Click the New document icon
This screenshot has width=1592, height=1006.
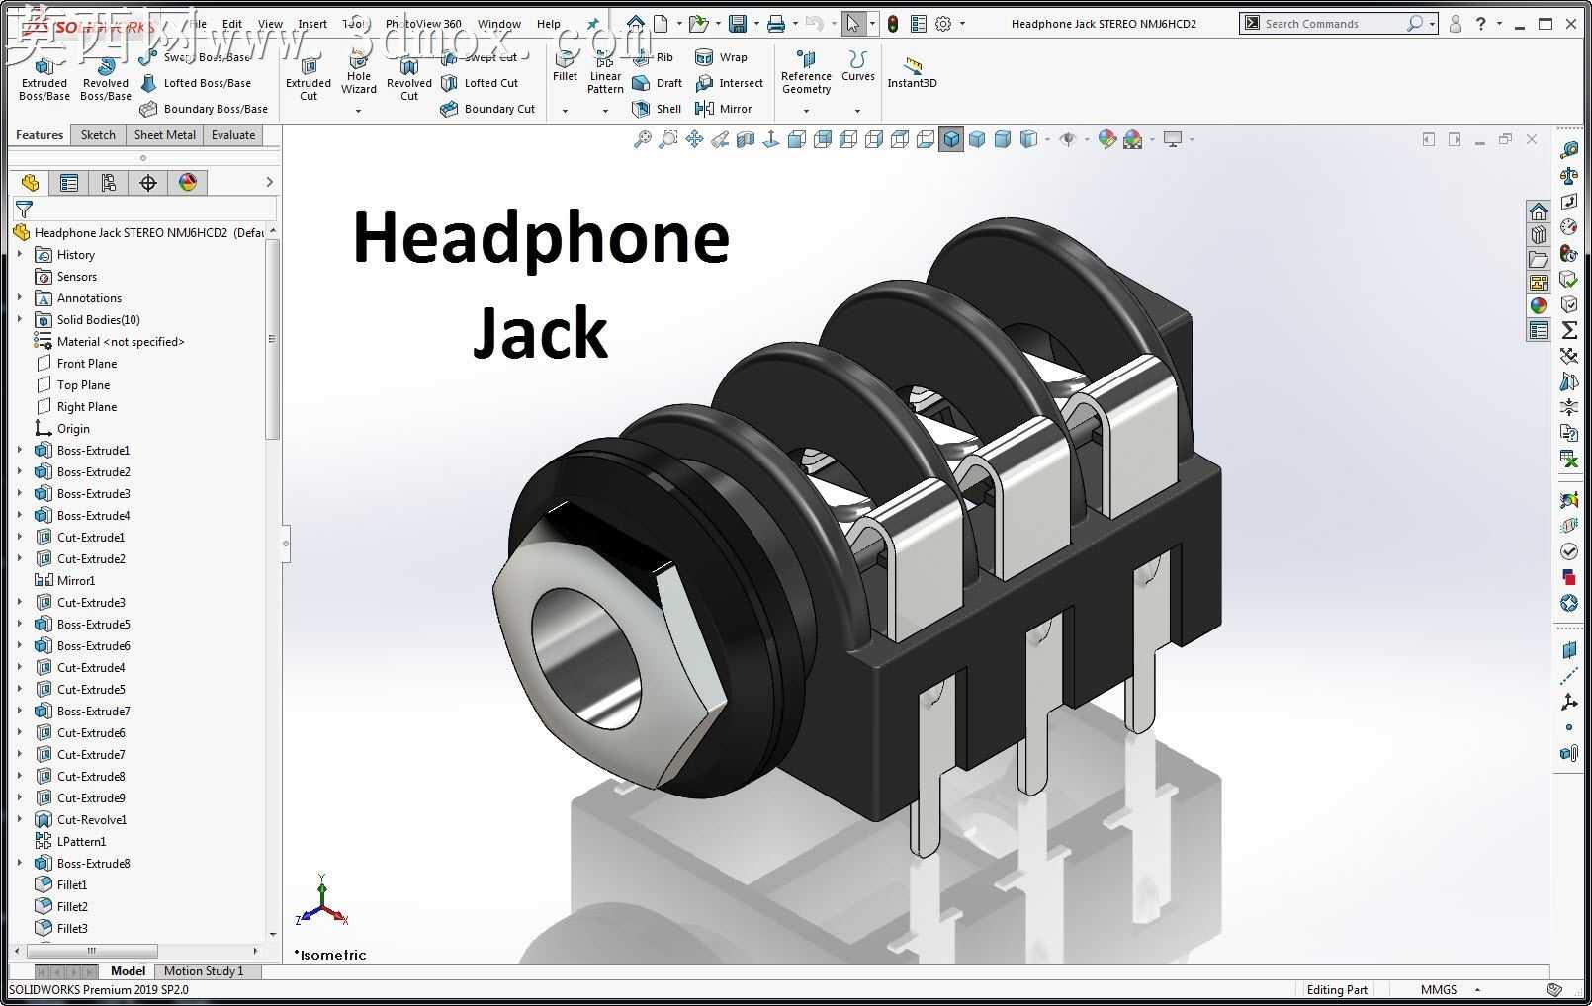tap(661, 23)
